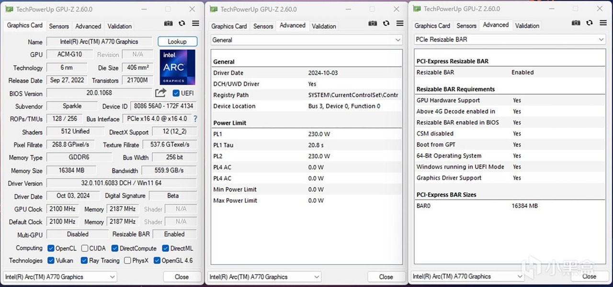
Task: Click the Memory Size field 16384 MB
Action: pyautogui.click(x=71, y=170)
